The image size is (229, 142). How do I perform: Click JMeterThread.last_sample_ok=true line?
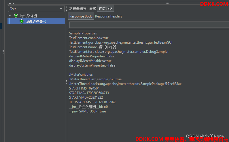[x=95, y=79]
